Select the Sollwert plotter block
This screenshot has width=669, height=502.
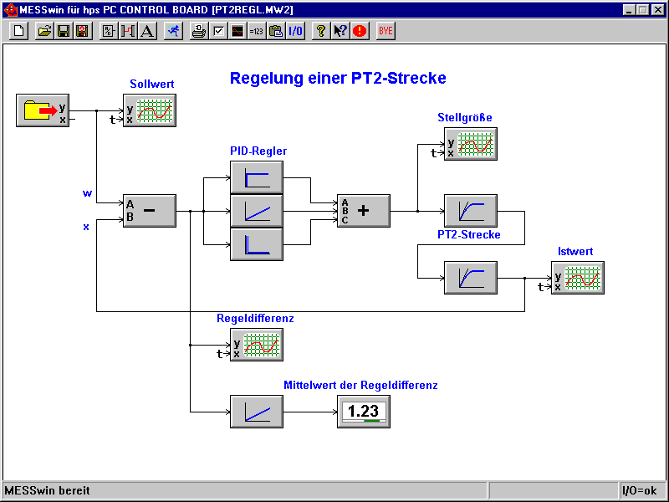tap(150, 110)
